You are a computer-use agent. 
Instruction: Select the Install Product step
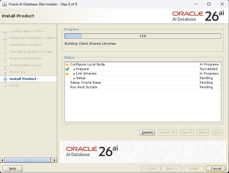(23, 79)
